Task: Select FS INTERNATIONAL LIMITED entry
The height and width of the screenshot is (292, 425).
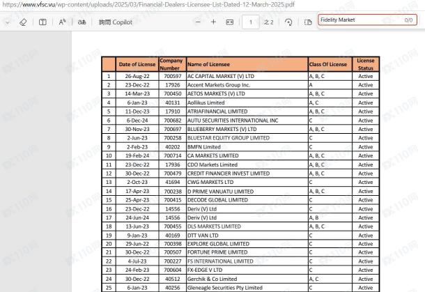Action: point(220,261)
